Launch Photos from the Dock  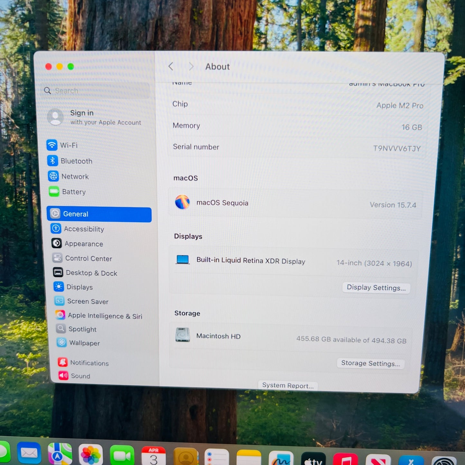coord(91,455)
